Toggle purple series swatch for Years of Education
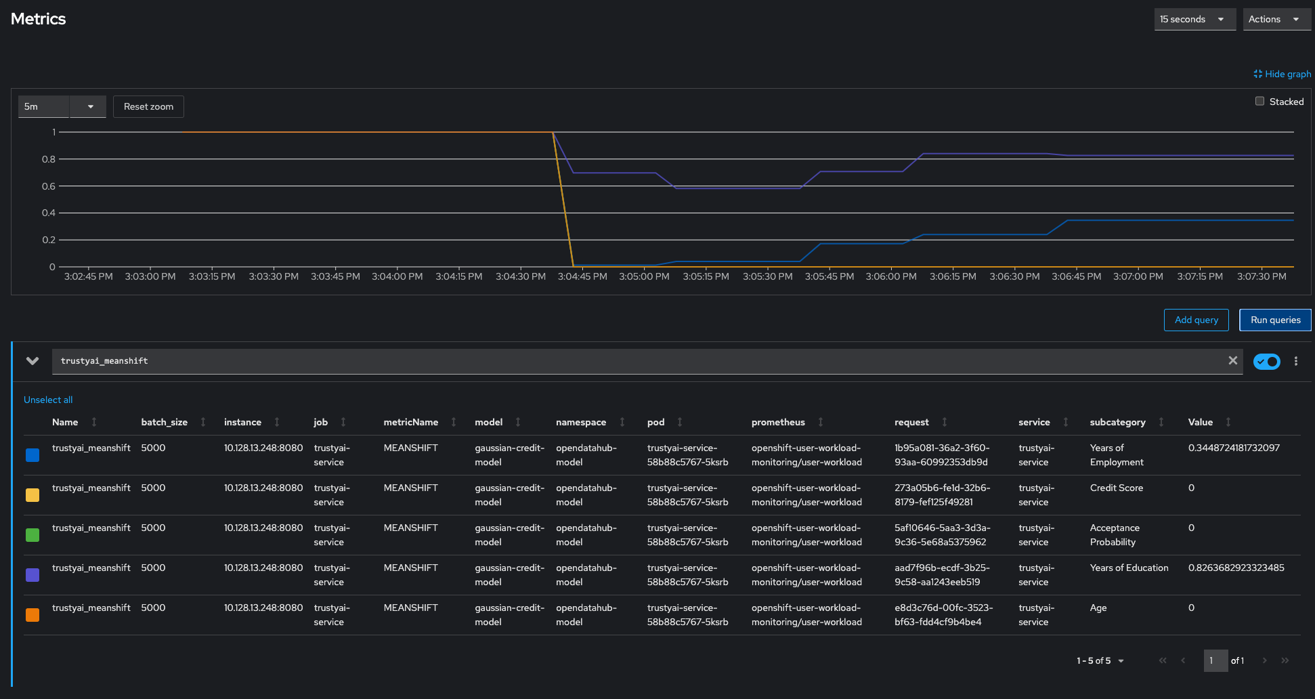 [x=33, y=575]
